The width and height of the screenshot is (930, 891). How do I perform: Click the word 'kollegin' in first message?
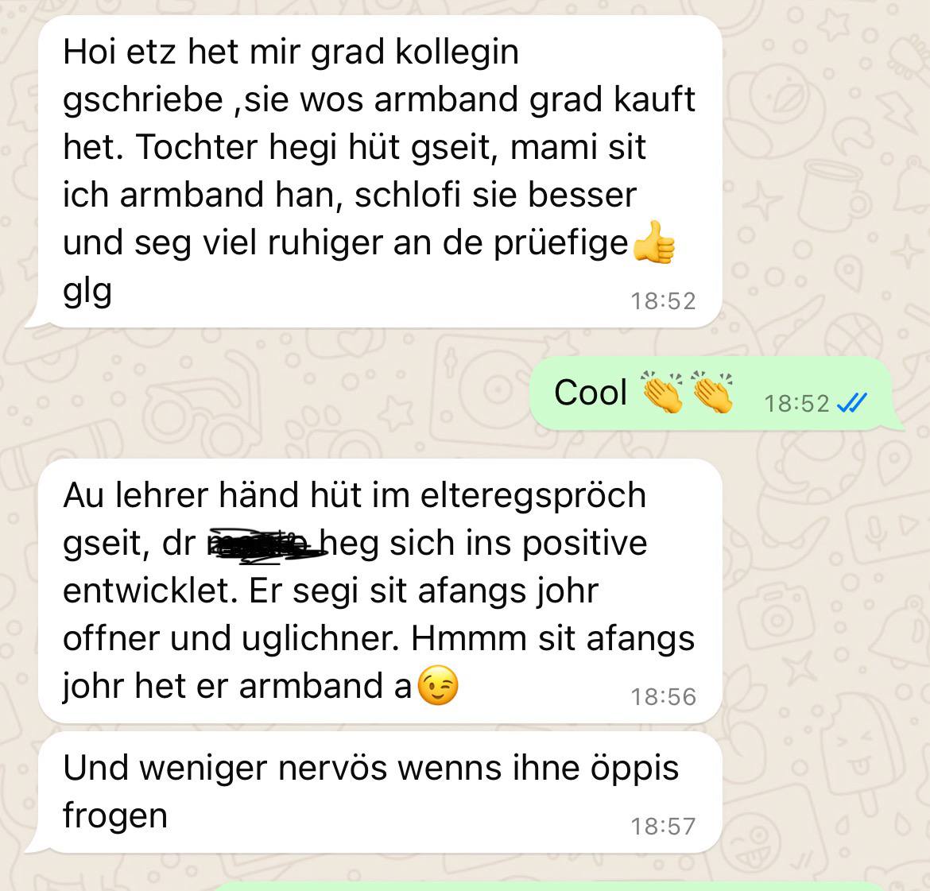[457, 52]
